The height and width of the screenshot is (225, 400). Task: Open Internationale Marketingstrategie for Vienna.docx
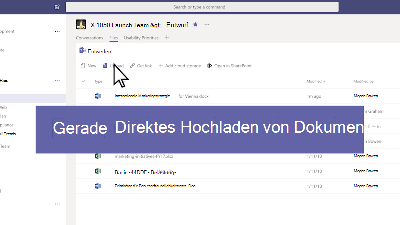(x=161, y=96)
